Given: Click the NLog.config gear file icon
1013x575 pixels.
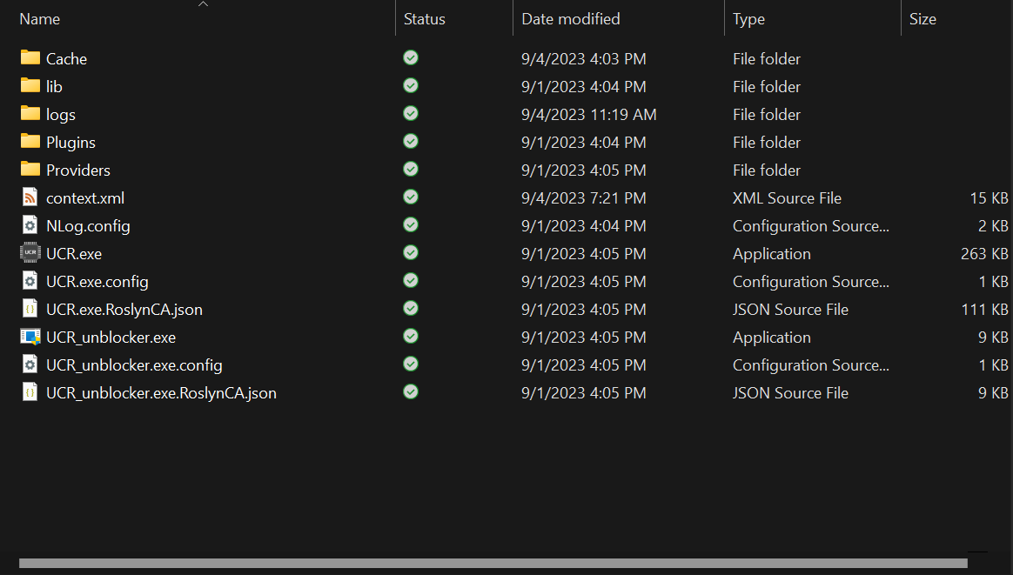Looking at the screenshot, I should 30,224.
